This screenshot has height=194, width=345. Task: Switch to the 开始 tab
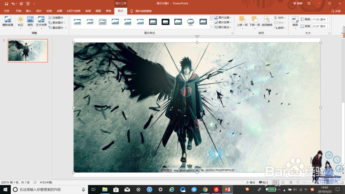pyautogui.click(x=18, y=11)
